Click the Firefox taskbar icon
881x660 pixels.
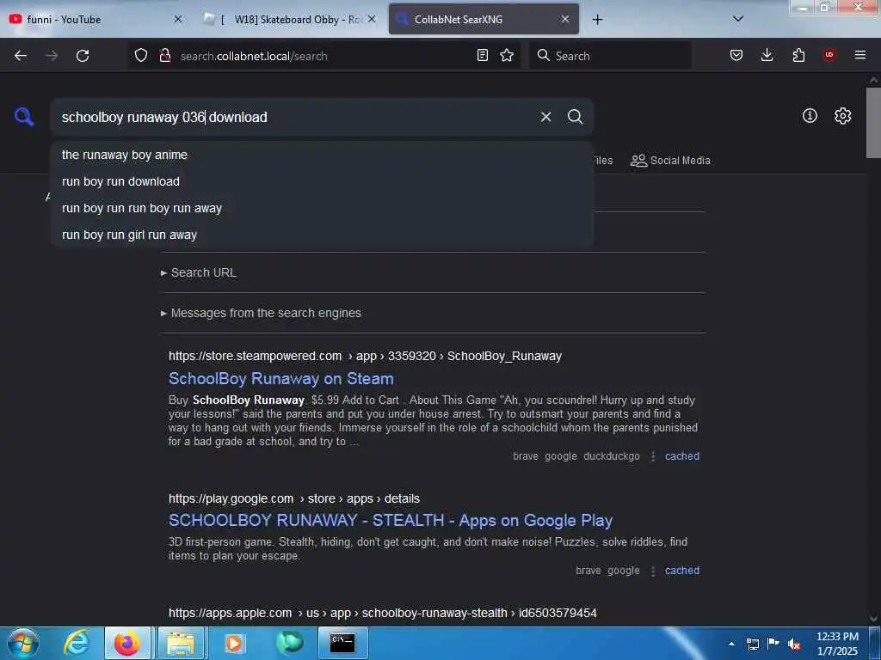click(x=127, y=643)
